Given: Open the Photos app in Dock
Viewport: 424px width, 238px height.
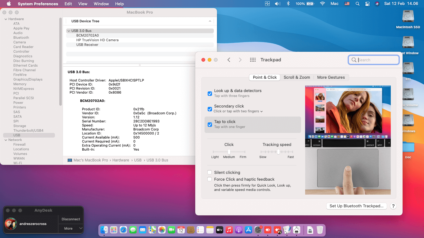Looking at the screenshot, I should (x=162, y=230).
